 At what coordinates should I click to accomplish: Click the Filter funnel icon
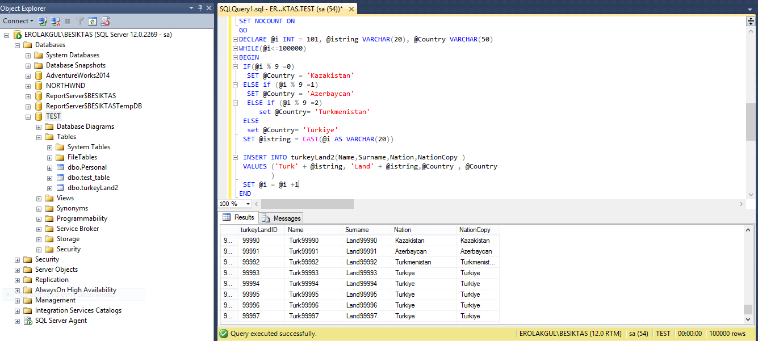point(80,21)
